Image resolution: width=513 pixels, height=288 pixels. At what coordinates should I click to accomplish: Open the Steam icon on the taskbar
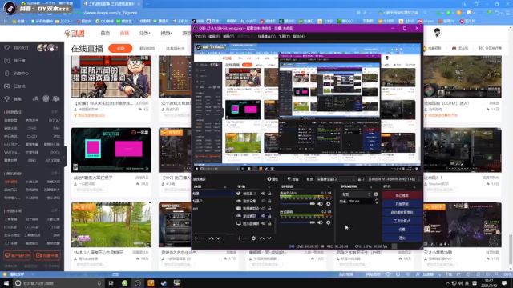[x=164, y=283]
